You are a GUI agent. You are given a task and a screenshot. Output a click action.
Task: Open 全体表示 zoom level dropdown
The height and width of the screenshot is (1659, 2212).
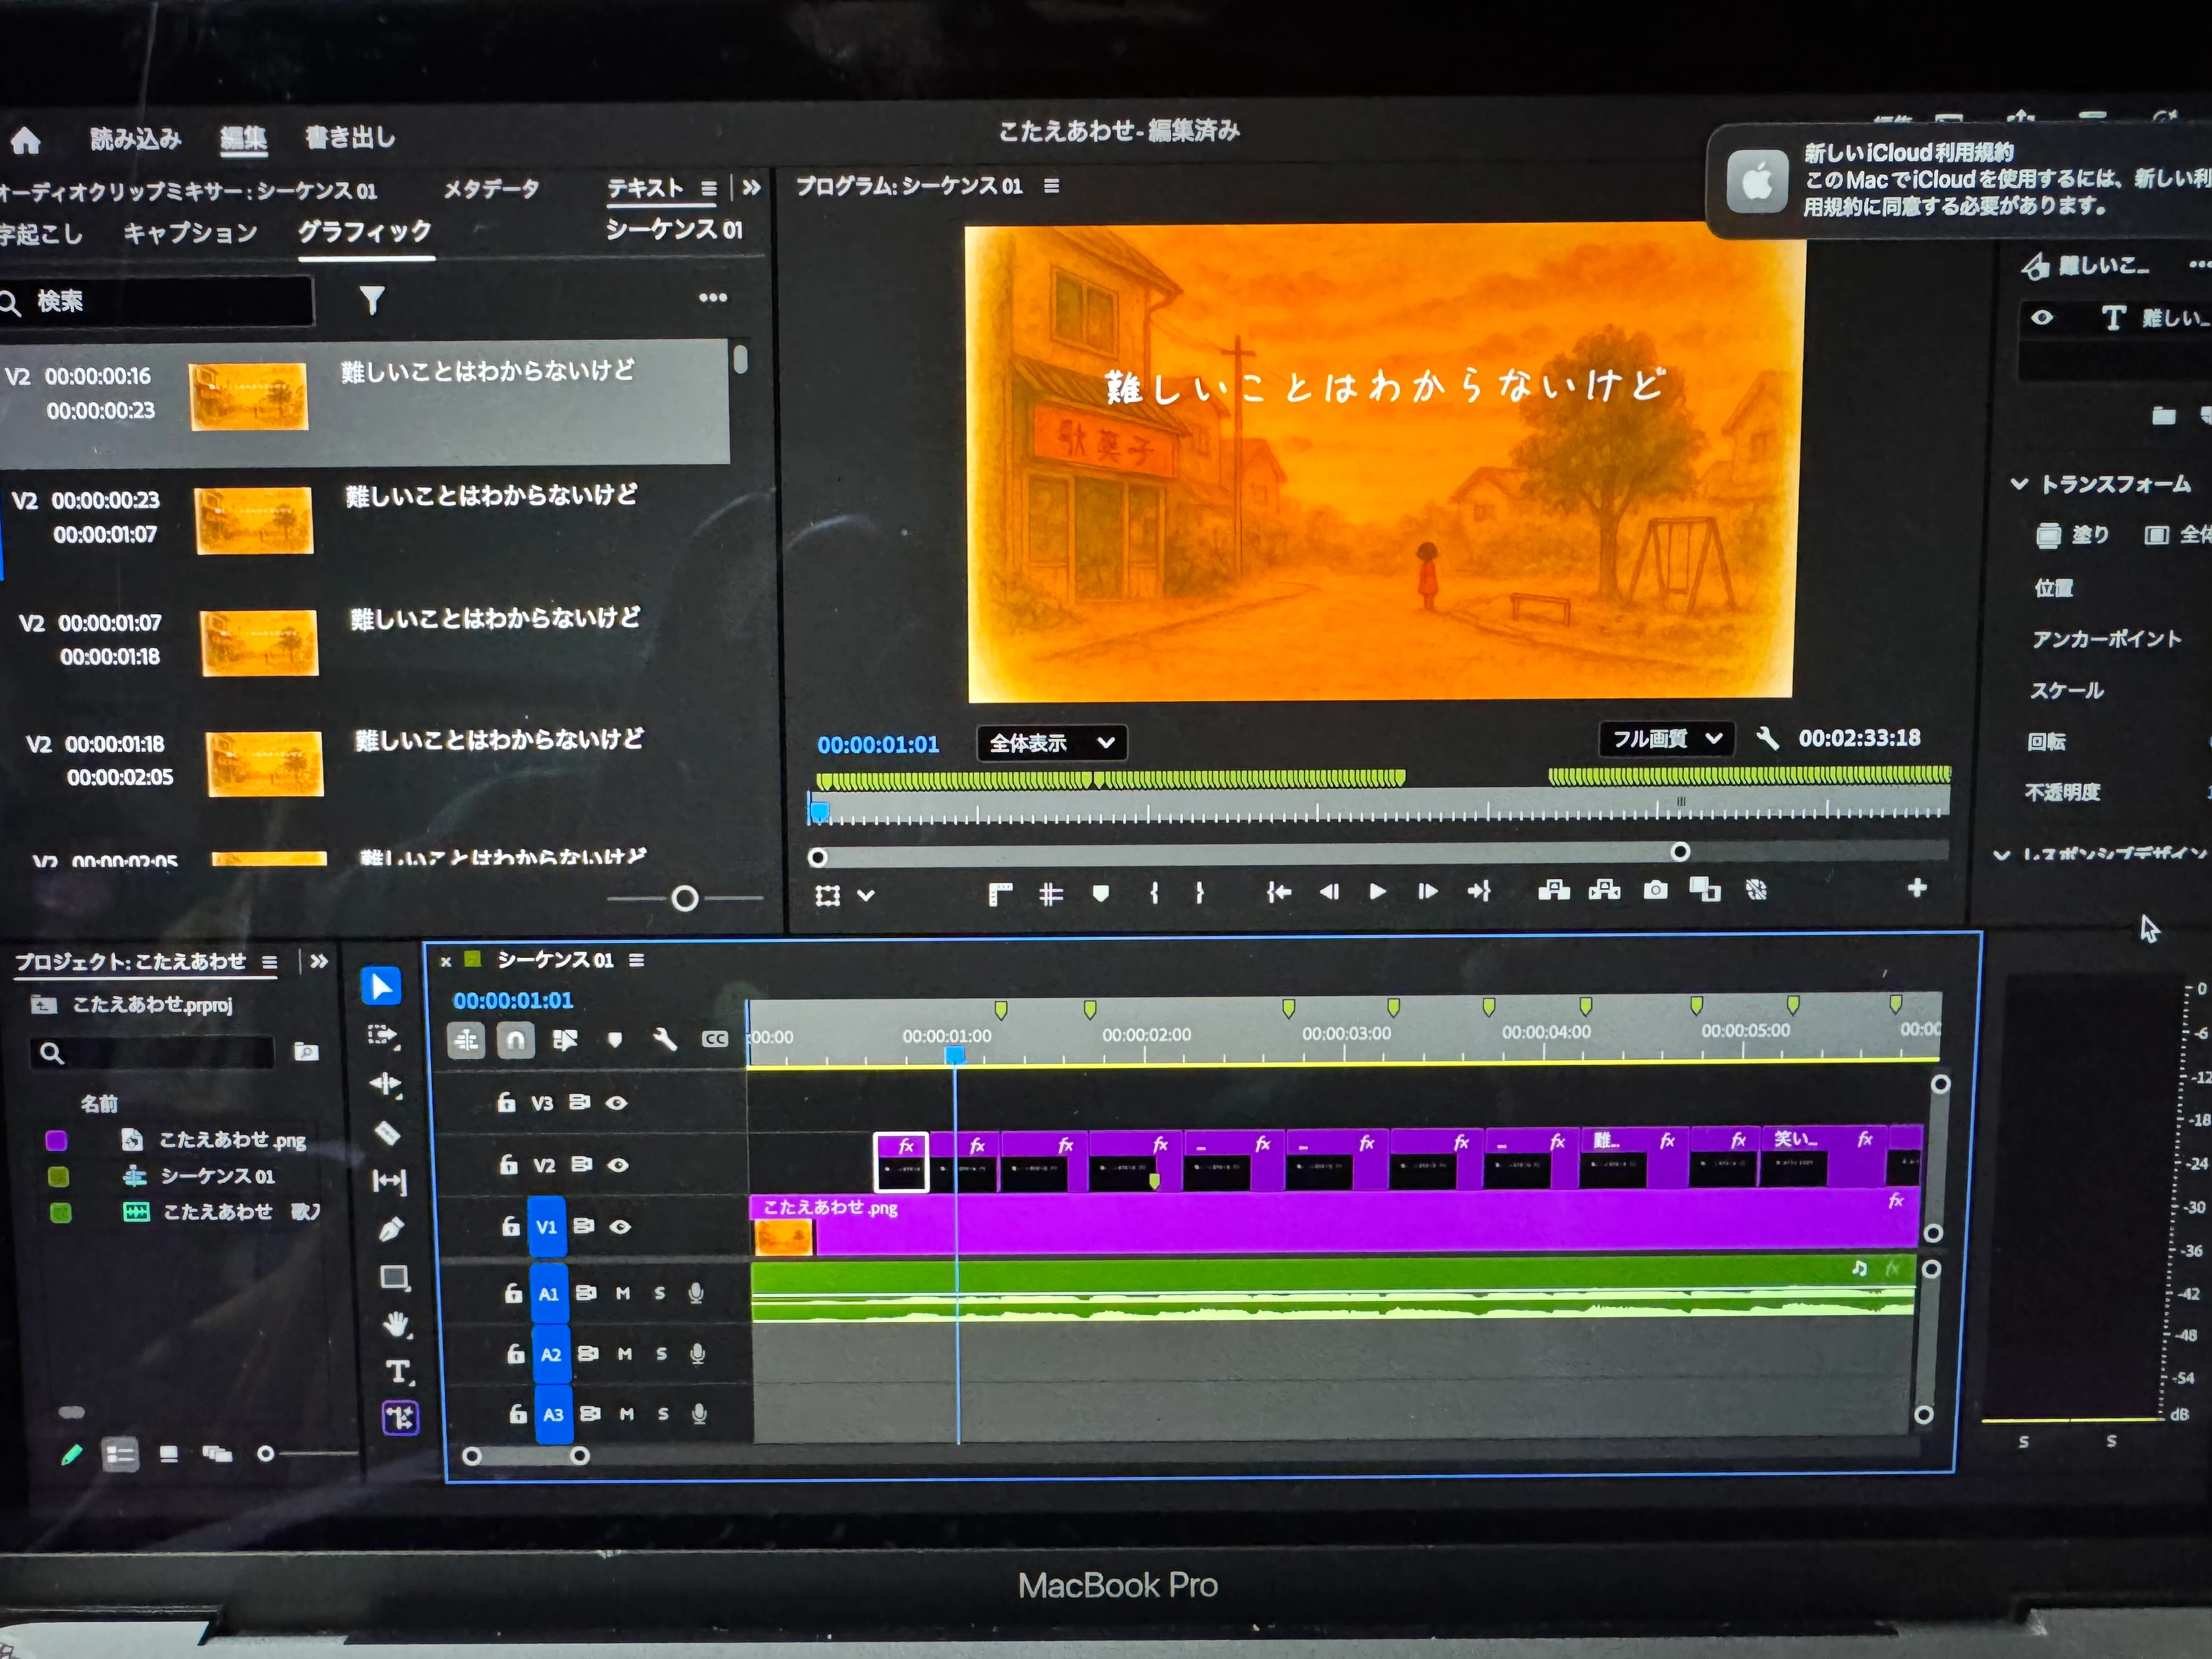pos(1051,743)
